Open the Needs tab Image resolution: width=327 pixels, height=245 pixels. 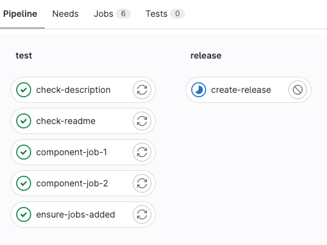(x=65, y=14)
